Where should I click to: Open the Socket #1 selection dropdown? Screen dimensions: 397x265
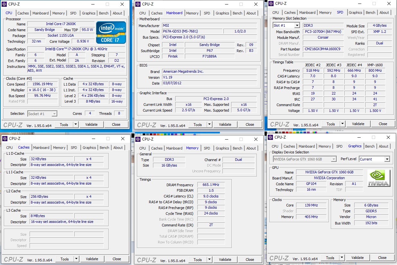click(54, 114)
